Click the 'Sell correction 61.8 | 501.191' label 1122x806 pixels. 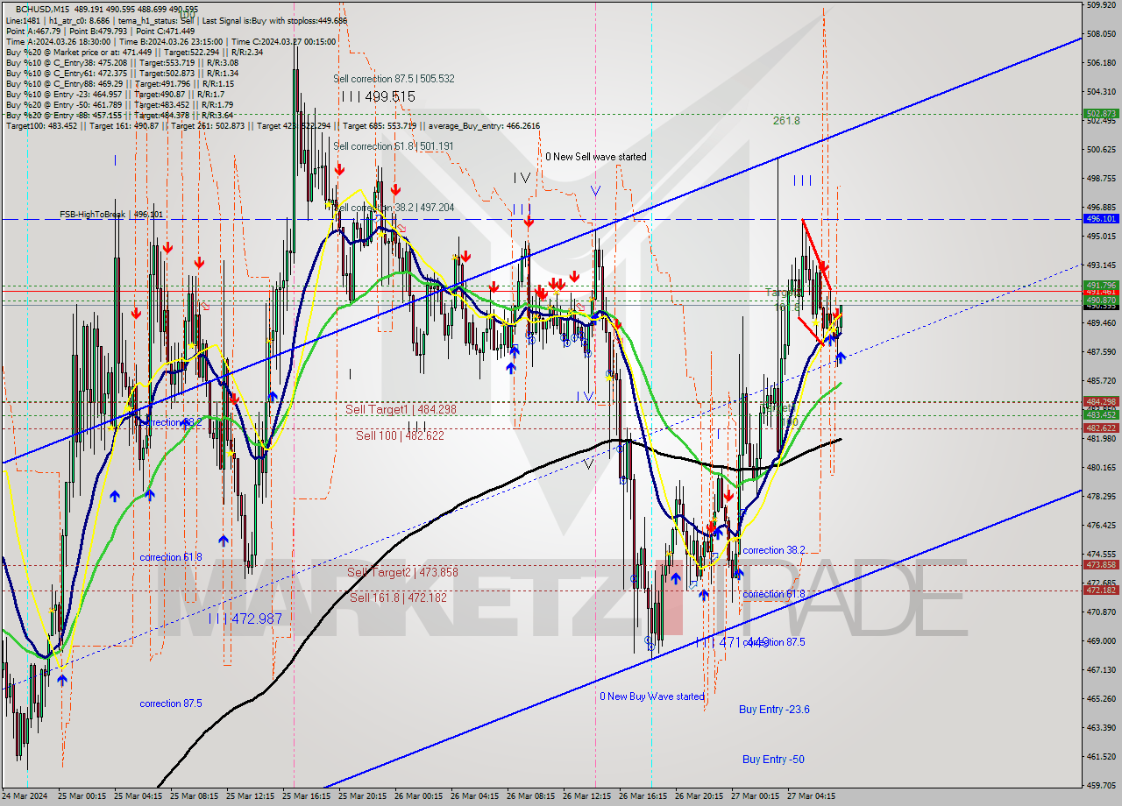tap(394, 146)
